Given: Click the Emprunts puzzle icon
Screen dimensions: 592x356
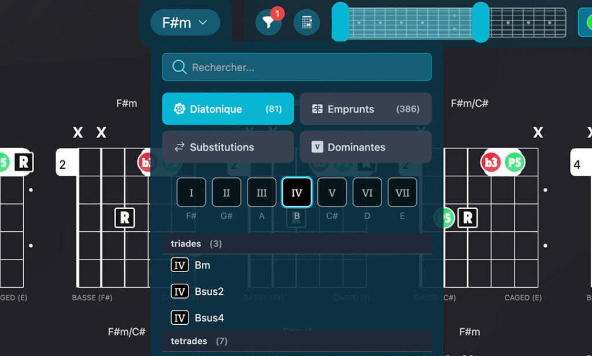Looking at the screenshot, I should (x=317, y=109).
